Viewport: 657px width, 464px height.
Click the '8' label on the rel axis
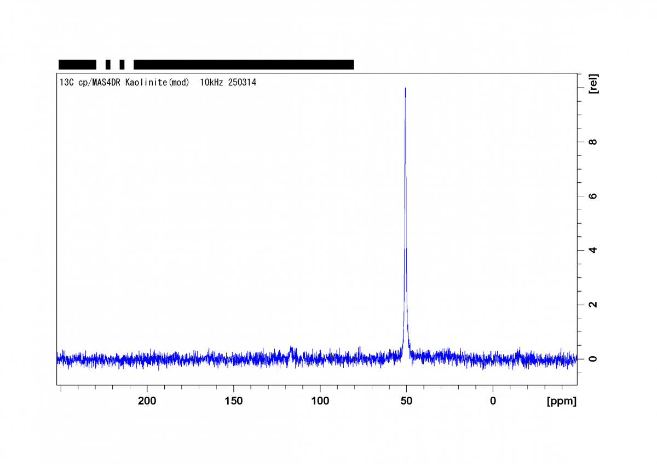pyautogui.click(x=593, y=142)
